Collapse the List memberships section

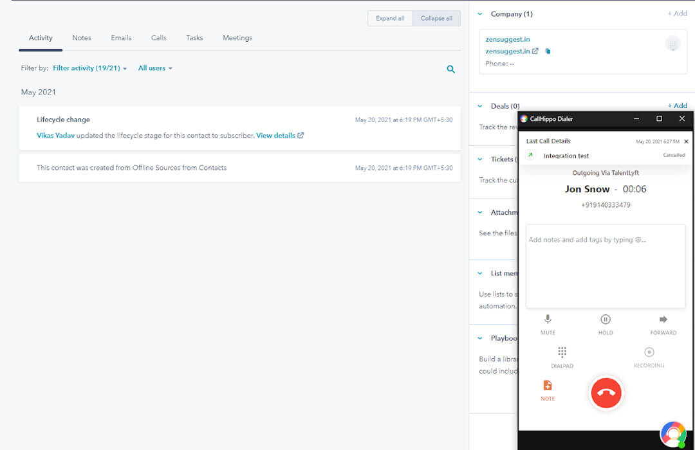pos(479,274)
